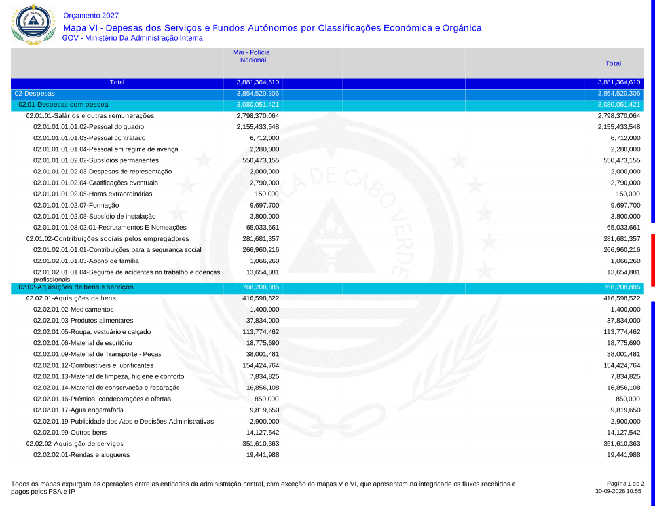Click the 'Horas extraordinárias' row label
The image size is (655, 506).
pos(93,194)
